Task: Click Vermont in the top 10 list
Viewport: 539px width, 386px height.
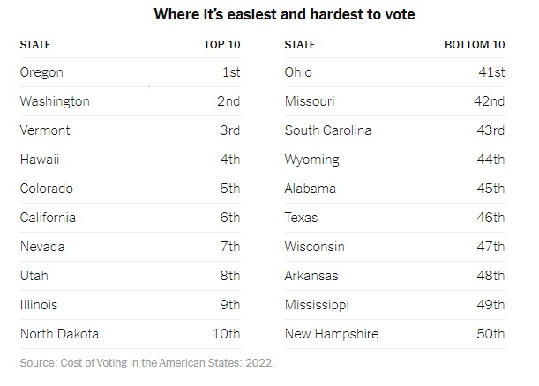Action: click(46, 130)
